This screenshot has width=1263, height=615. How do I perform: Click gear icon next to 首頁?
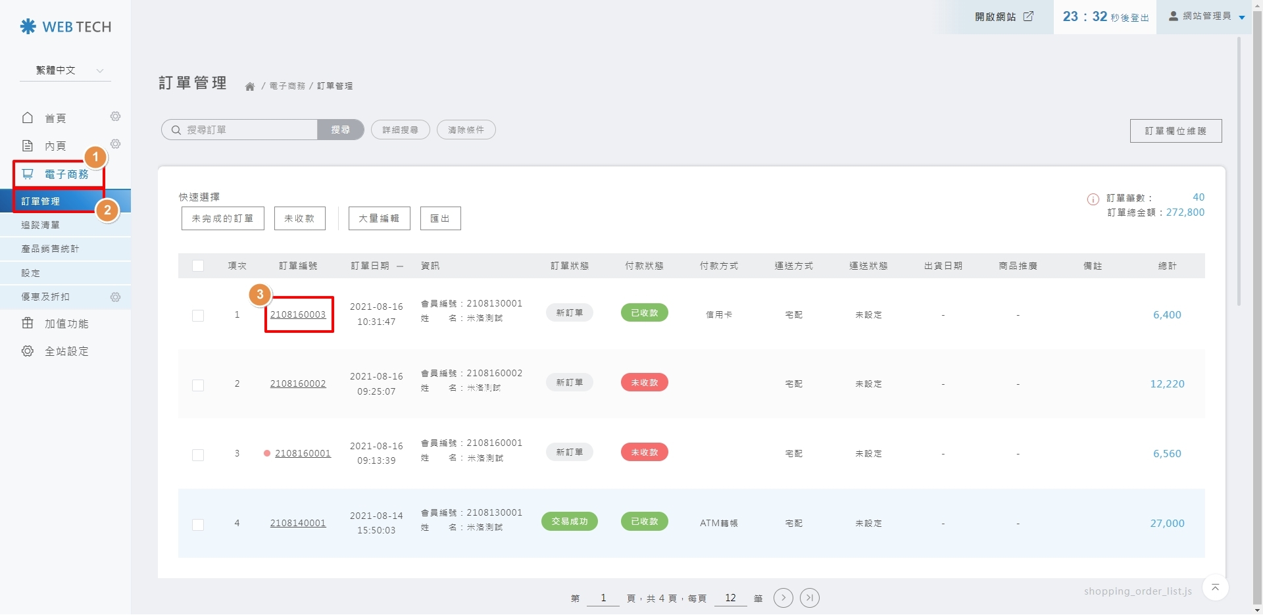[x=115, y=116]
